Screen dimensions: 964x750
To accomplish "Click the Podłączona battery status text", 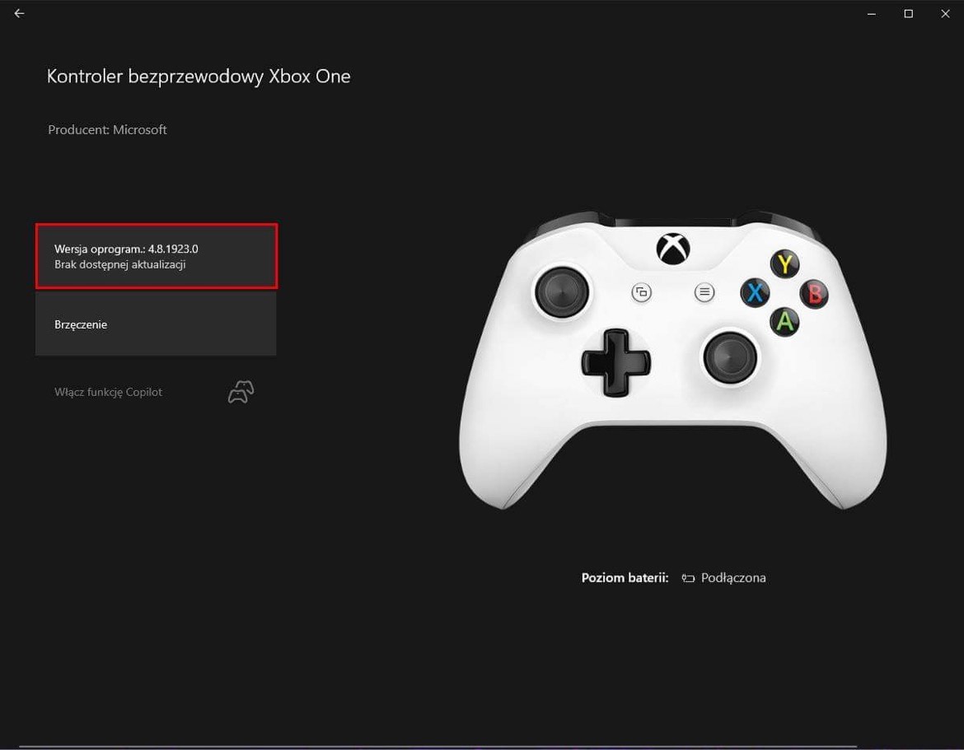I will tap(733, 578).
